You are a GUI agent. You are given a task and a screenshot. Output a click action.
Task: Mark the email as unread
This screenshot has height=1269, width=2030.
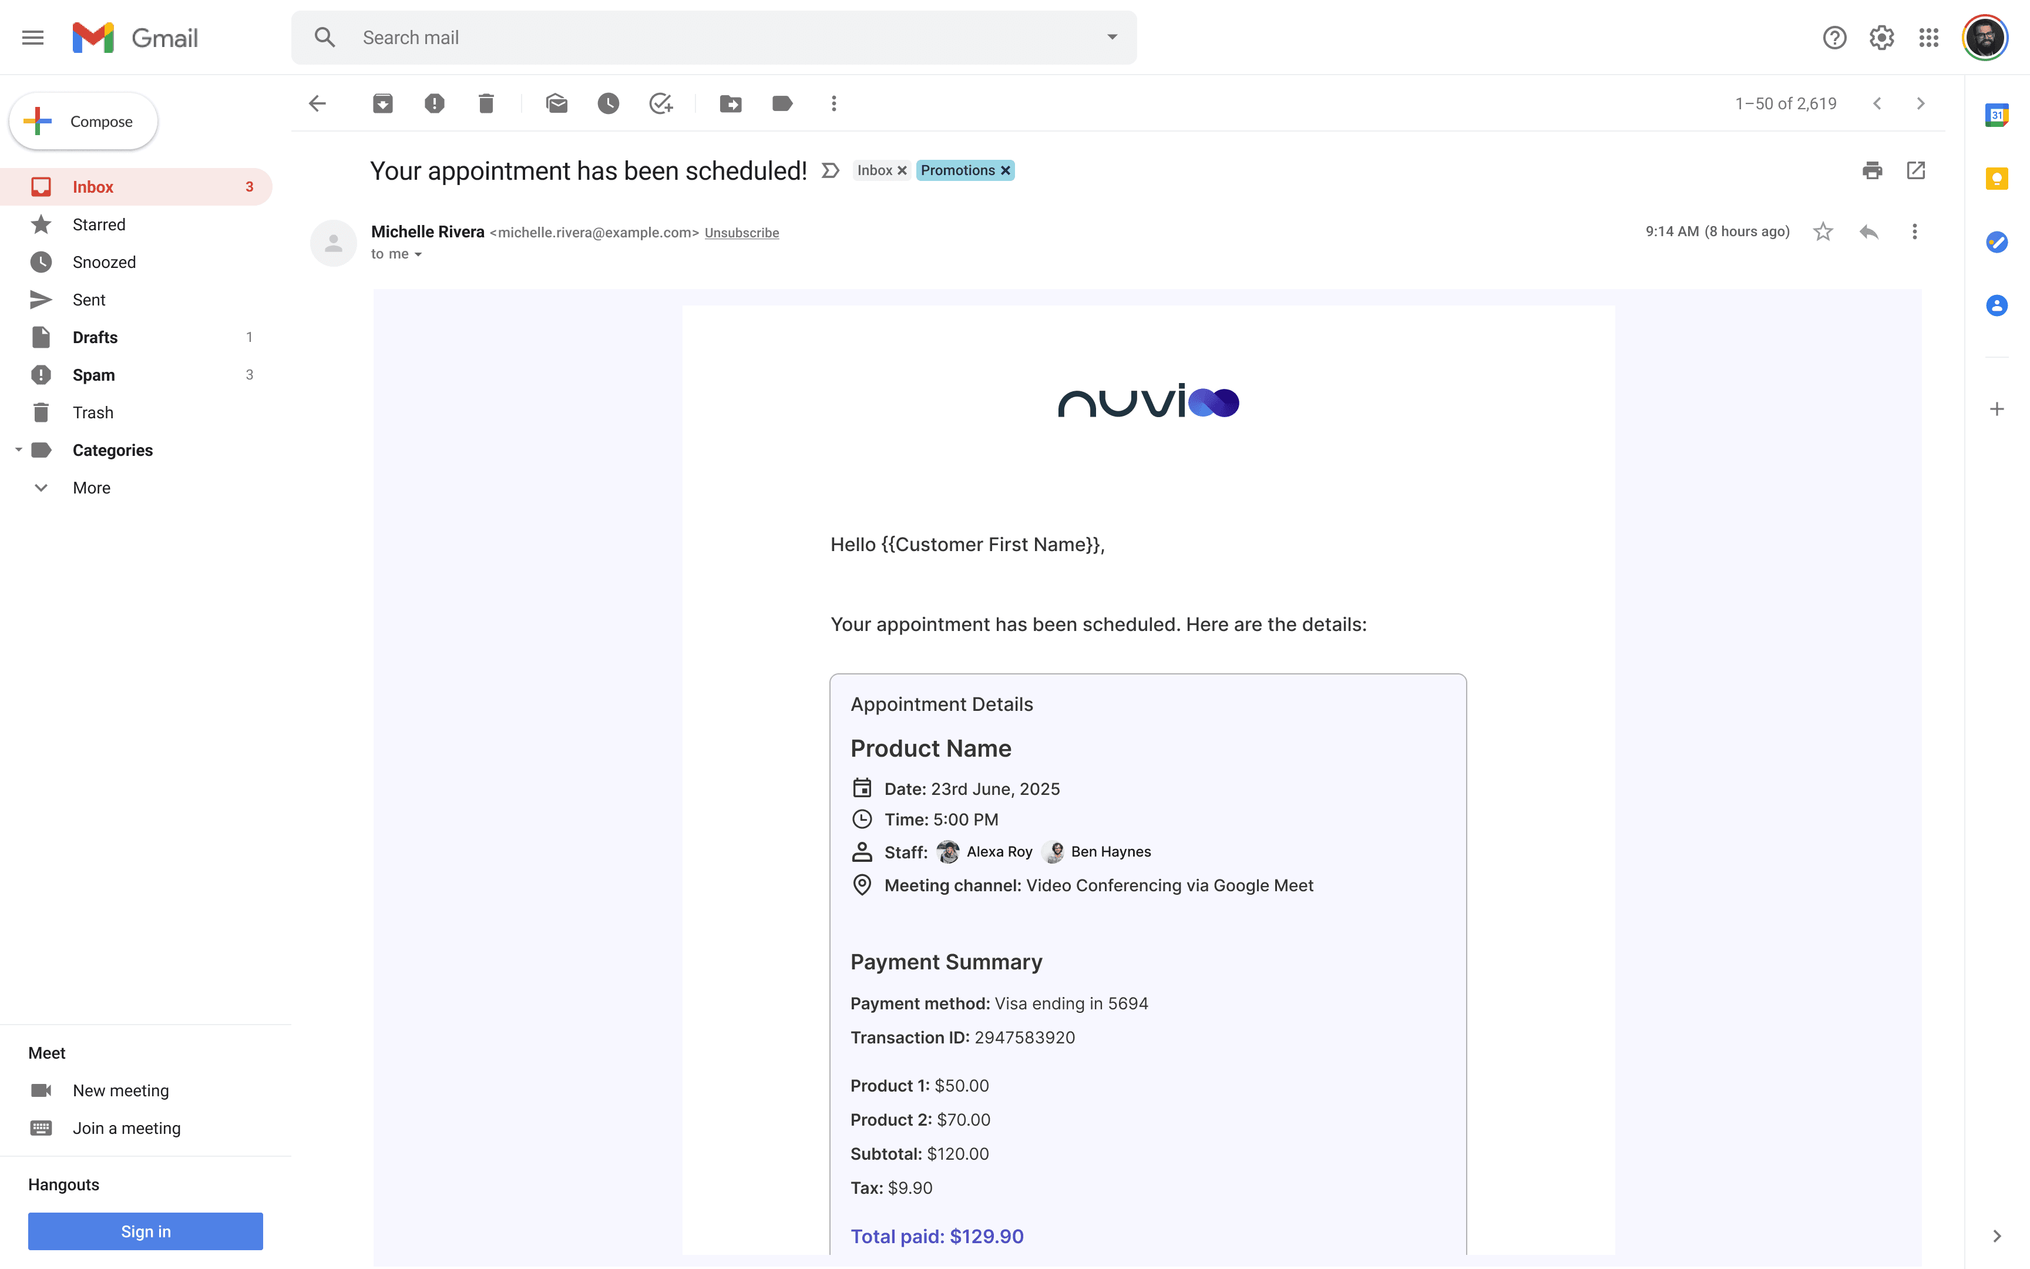[x=556, y=103]
